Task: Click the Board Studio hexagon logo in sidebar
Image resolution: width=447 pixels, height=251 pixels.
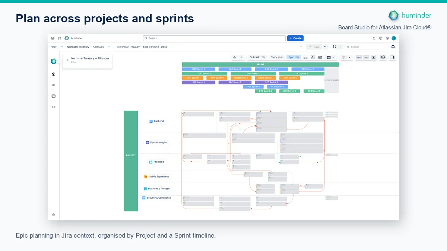Action: coord(54,61)
